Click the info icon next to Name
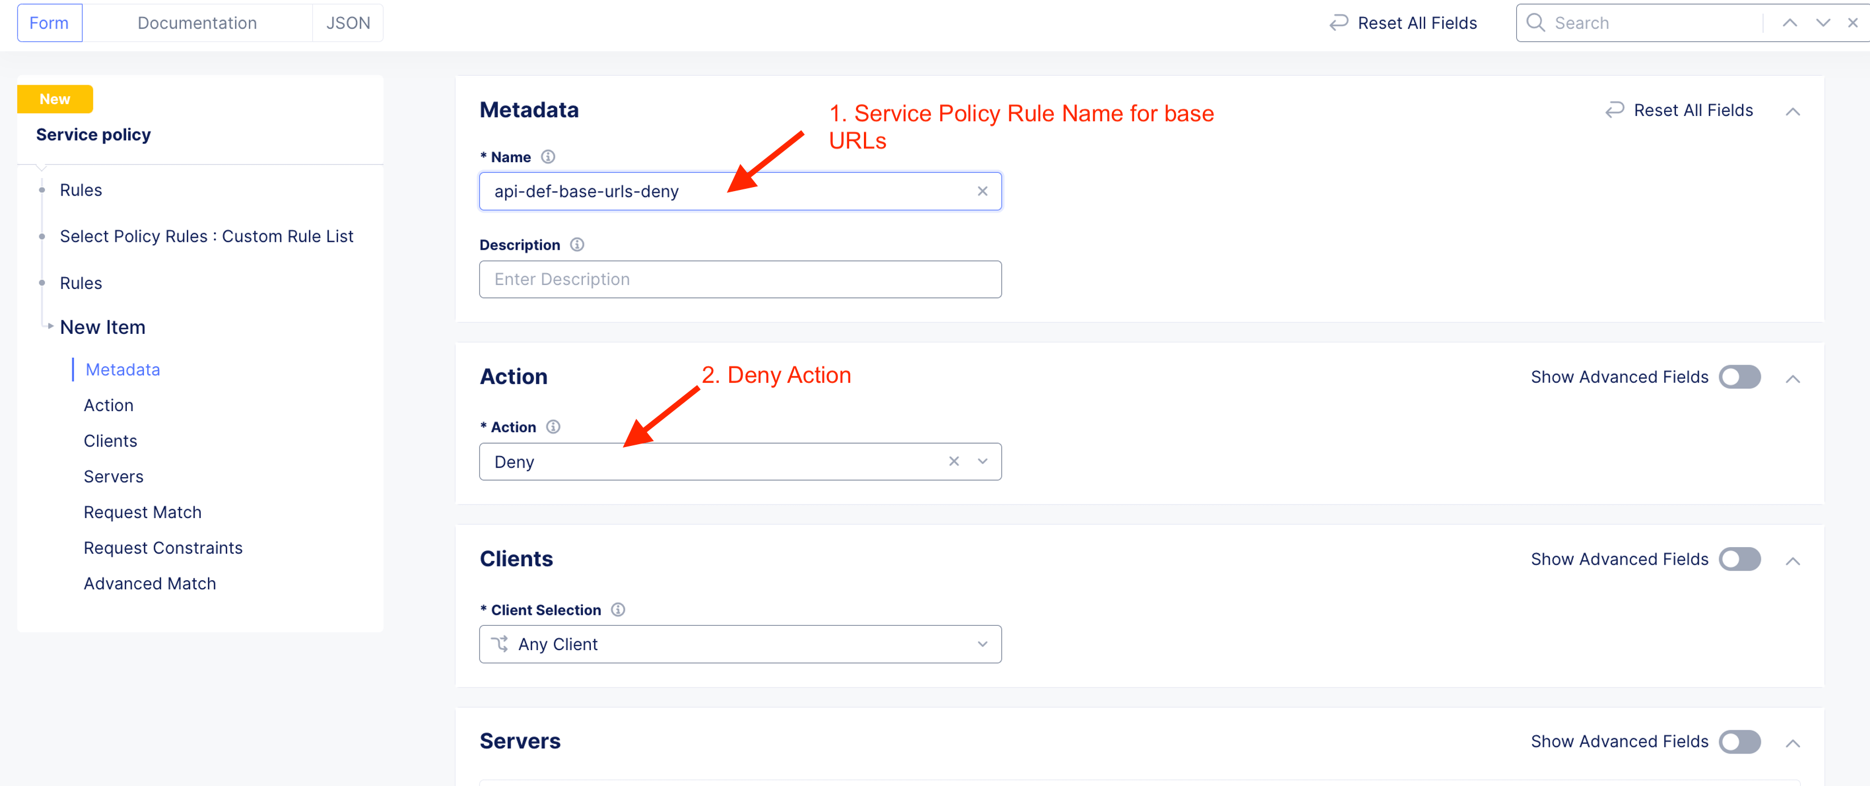Viewport: 1870px width, 786px height. (548, 157)
